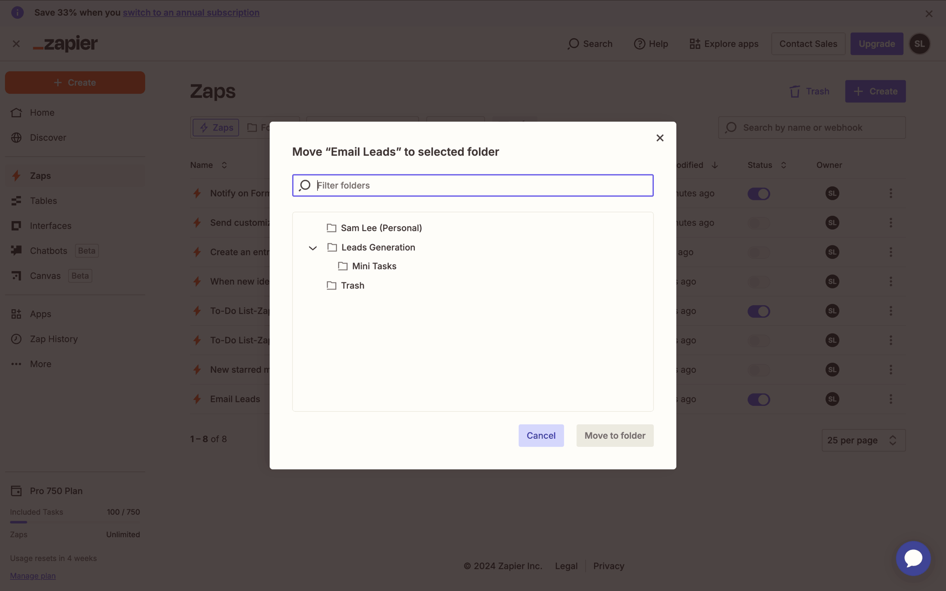Focus Search by name or webhook field
The image size is (946, 591).
pyautogui.click(x=811, y=128)
